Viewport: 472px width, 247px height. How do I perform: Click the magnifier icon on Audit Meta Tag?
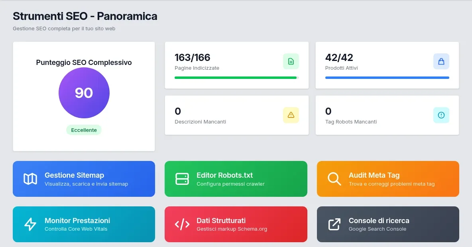coord(334,179)
